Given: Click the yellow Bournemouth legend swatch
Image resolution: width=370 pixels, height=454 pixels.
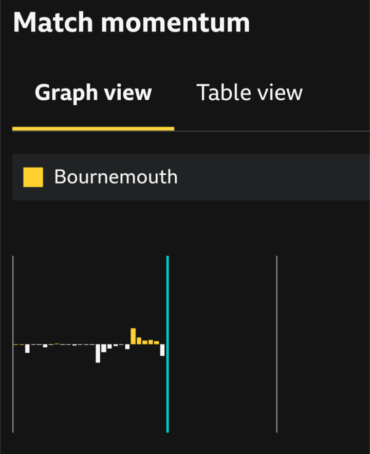Looking at the screenshot, I should [33, 177].
